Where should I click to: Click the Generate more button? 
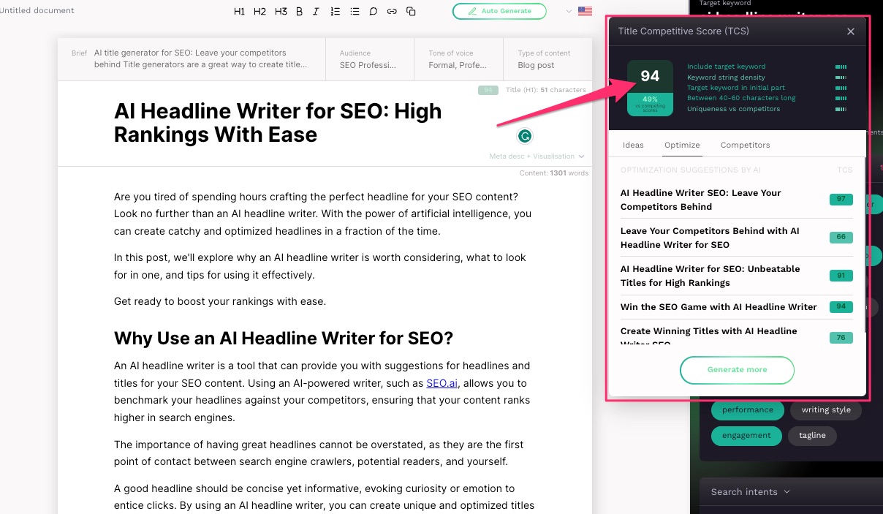pos(737,370)
